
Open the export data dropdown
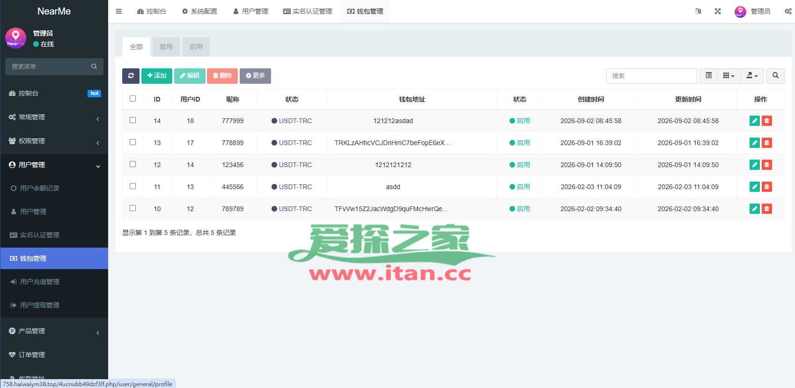pos(752,76)
